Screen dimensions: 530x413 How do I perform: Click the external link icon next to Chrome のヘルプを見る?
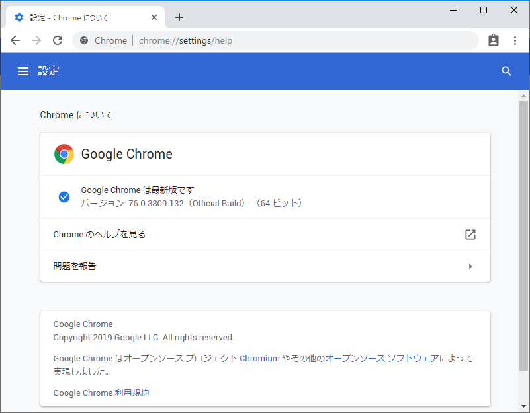point(470,234)
